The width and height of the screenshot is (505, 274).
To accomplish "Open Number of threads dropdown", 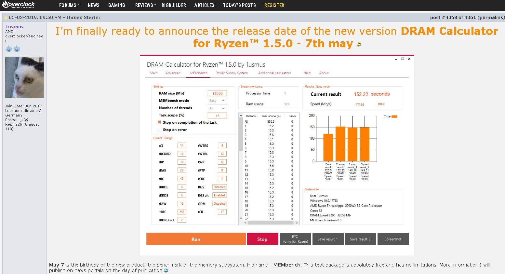I will (217, 108).
